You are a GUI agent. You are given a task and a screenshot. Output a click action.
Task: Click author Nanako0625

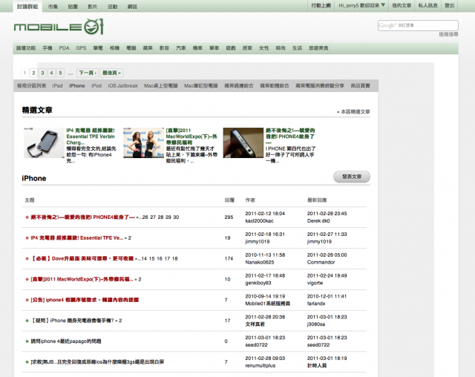[260, 262]
